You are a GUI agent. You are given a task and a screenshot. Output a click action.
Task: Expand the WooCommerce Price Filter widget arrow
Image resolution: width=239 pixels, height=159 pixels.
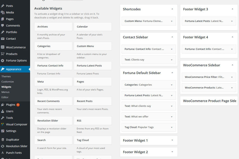(x=232, y=77)
